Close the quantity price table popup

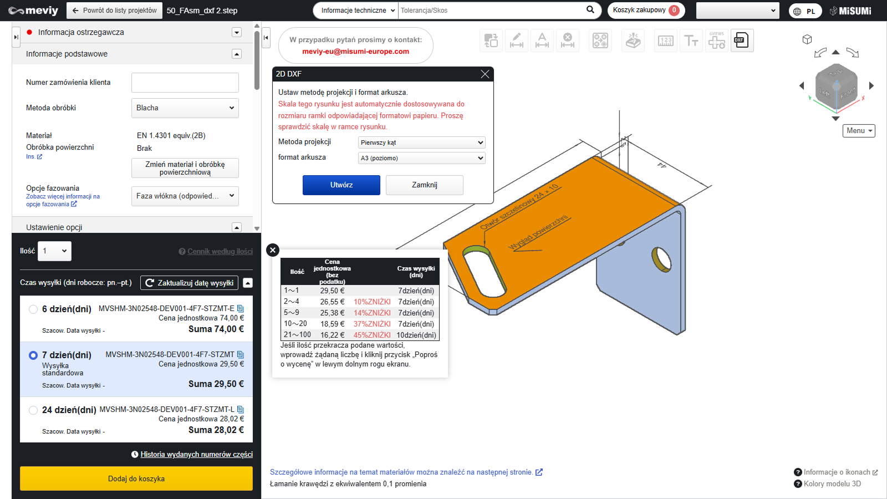coord(273,250)
